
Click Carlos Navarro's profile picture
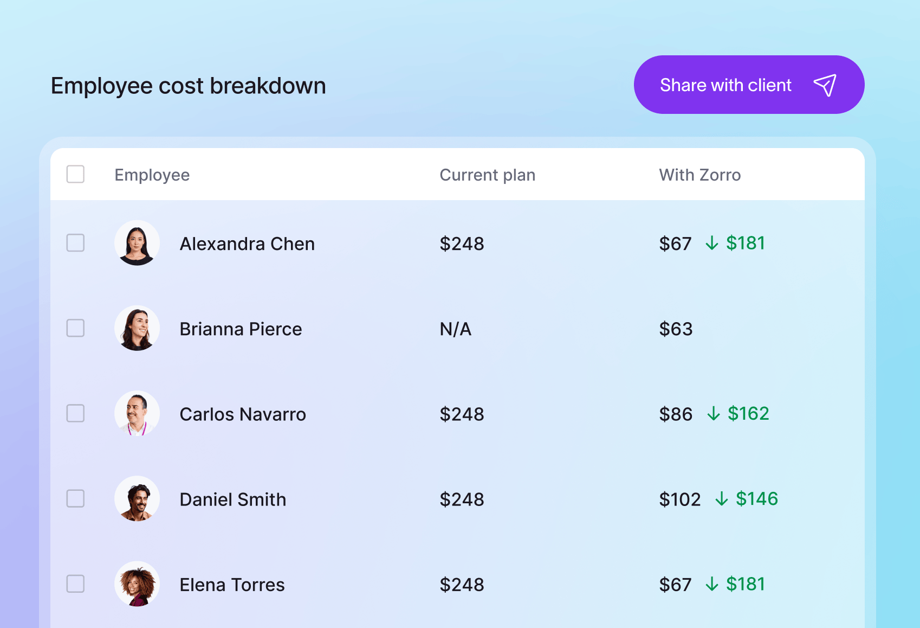pos(137,413)
